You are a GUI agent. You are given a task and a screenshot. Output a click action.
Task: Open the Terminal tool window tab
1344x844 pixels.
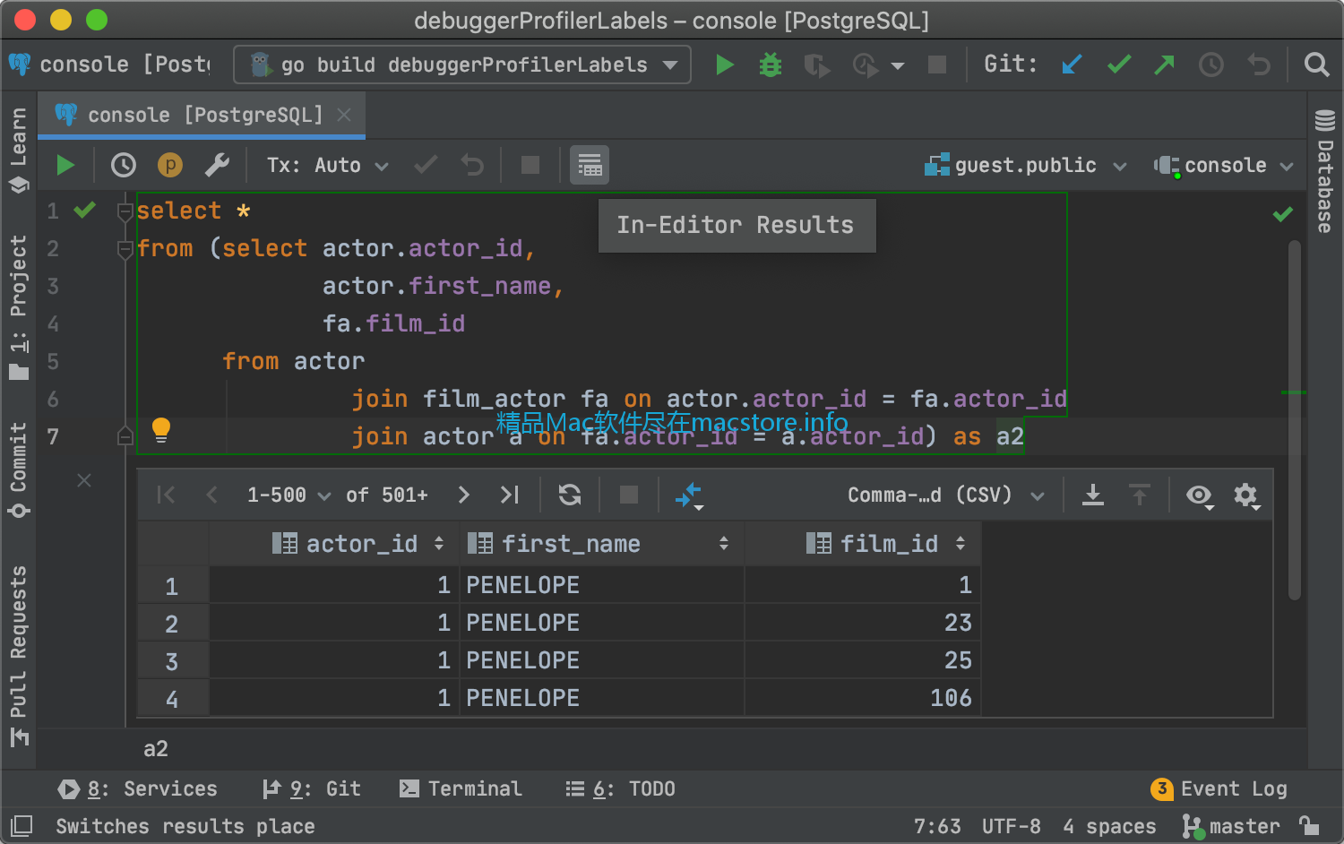click(461, 788)
